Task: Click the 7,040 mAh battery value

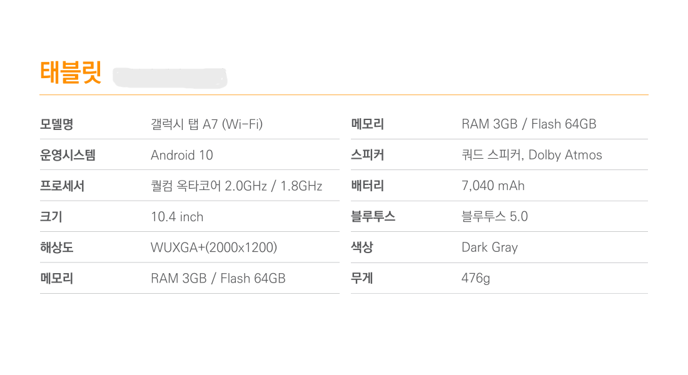Action: coord(493,186)
